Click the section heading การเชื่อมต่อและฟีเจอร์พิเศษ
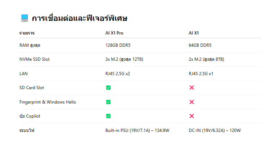This screenshot has height=151, width=266. (x=79, y=18)
